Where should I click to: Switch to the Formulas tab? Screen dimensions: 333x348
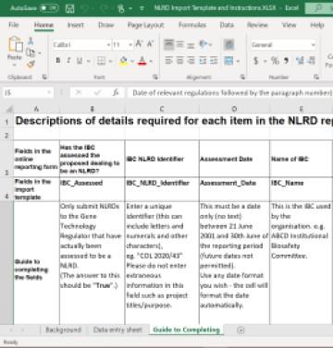click(x=192, y=25)
